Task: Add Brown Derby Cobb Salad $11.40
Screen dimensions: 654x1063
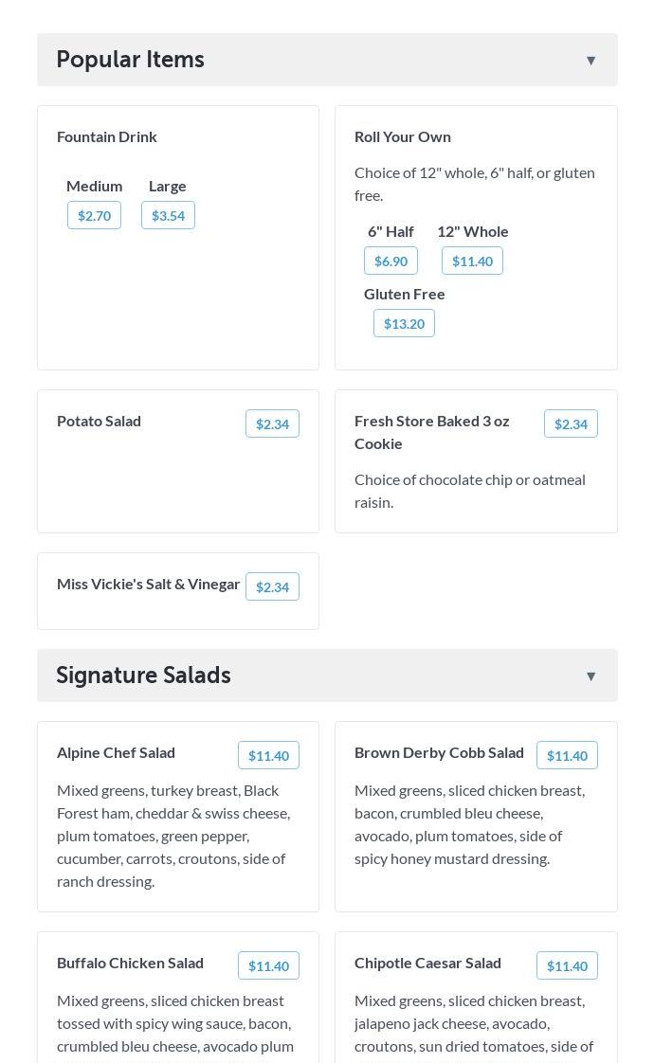Action: point(567,756)
